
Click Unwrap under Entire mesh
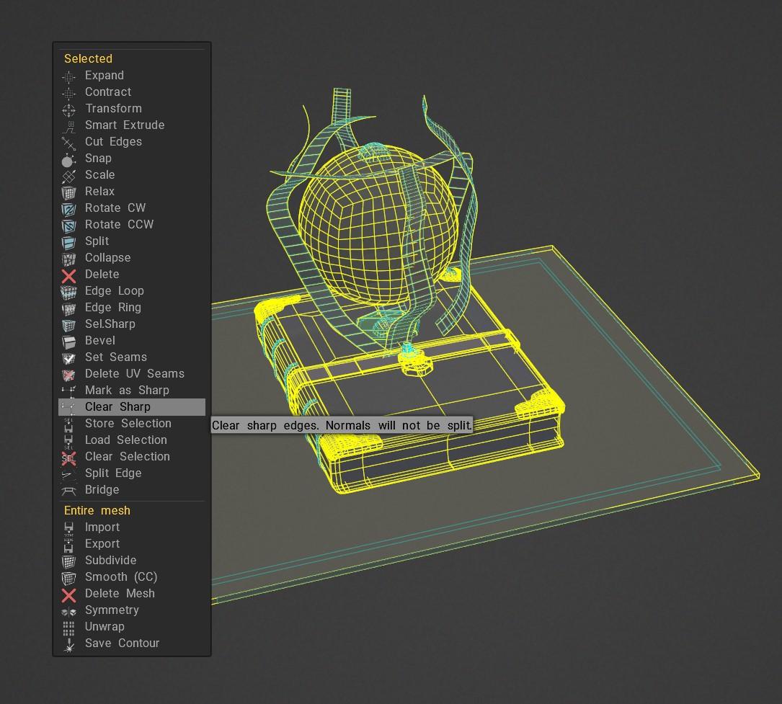[x=105, y=627]
